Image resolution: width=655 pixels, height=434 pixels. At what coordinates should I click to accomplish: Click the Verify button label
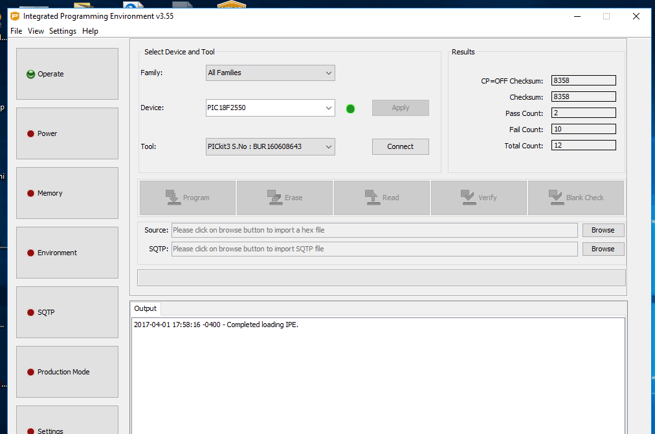(487, 198)
